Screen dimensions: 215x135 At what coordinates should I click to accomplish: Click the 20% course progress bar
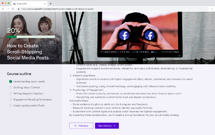point(31,37)
